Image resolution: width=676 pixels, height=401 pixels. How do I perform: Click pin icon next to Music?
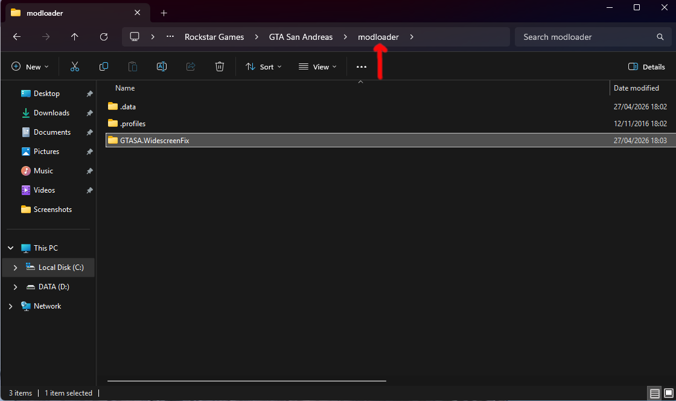(90, 171)
